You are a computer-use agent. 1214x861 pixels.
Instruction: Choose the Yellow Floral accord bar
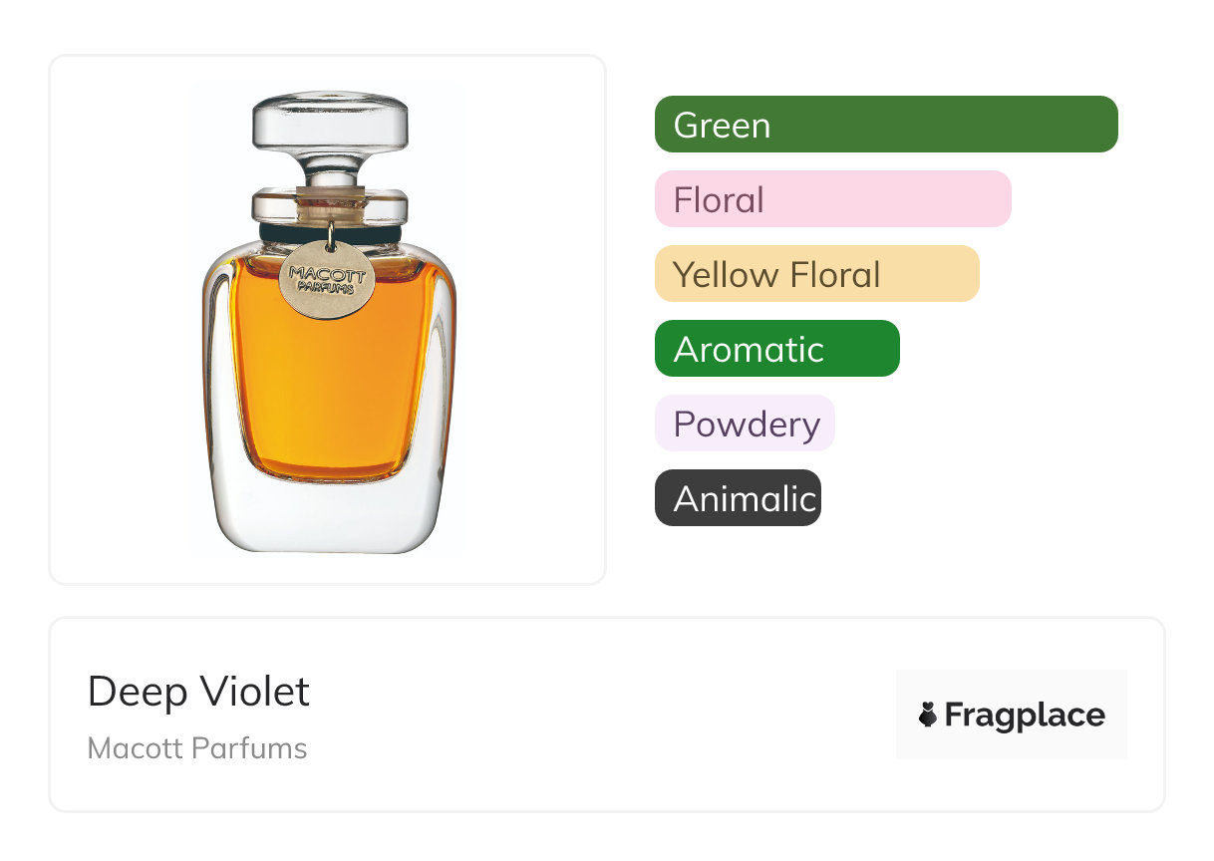(816, 274)
